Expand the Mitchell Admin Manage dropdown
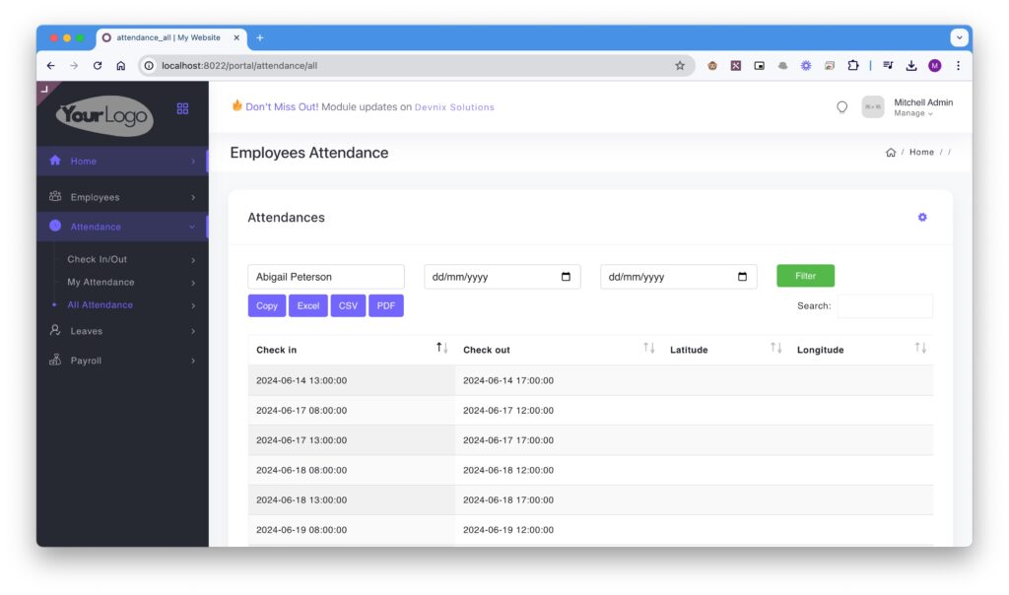Screen dimensions: 1009x595 (x=913, y=113)
